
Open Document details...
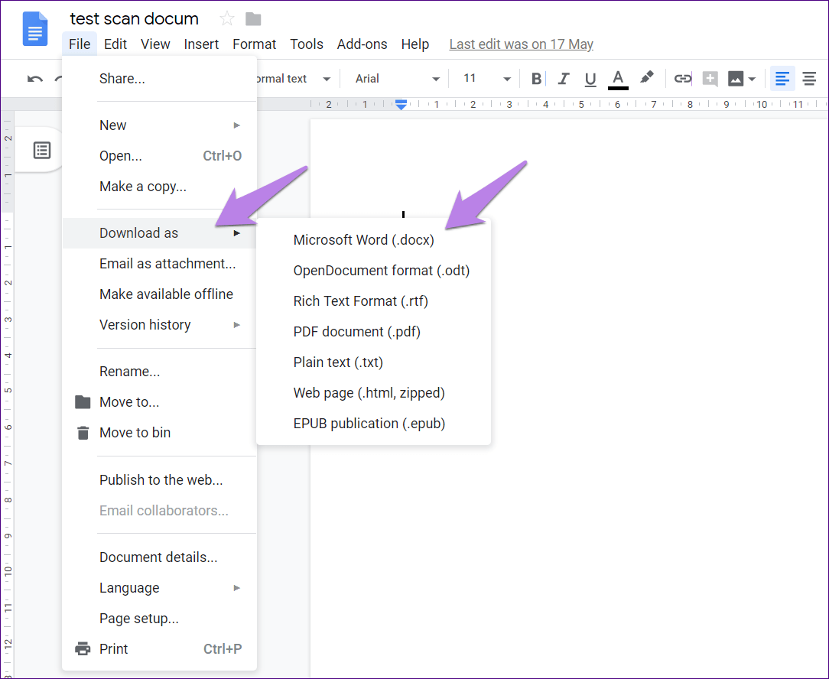point(159,557)
